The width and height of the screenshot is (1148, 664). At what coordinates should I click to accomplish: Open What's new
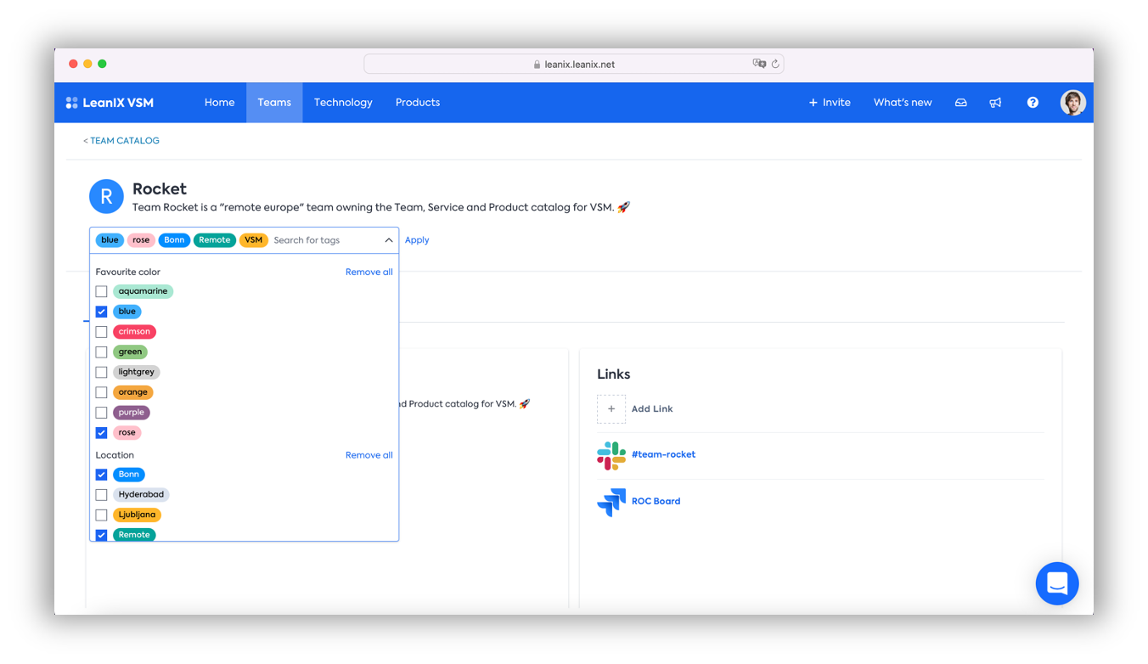[903, 103]
